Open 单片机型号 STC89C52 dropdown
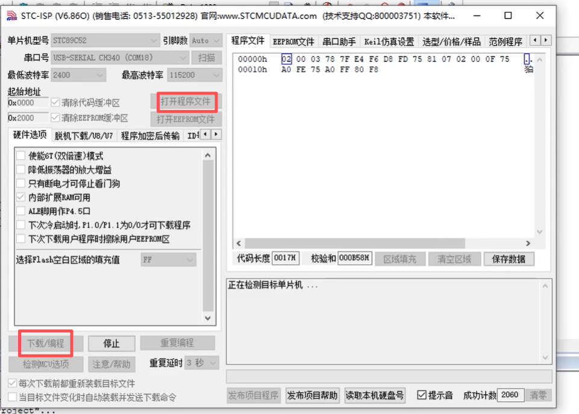This screenshot has width=579, height=414. (105, 40)
